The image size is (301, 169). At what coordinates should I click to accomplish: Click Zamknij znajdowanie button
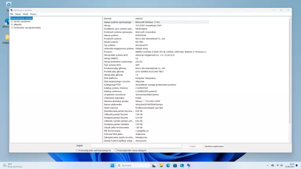214,146
